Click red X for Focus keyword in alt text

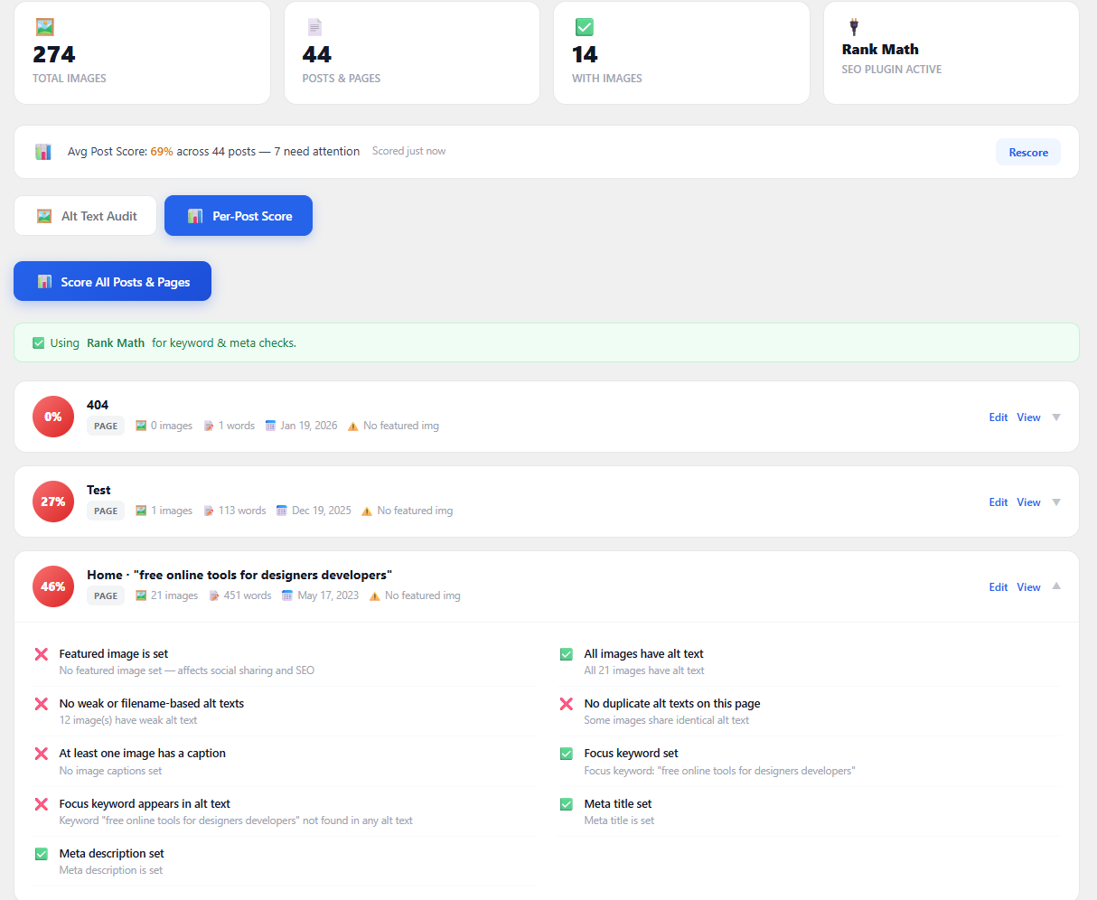pyautogui.click(x=42, y=804)
